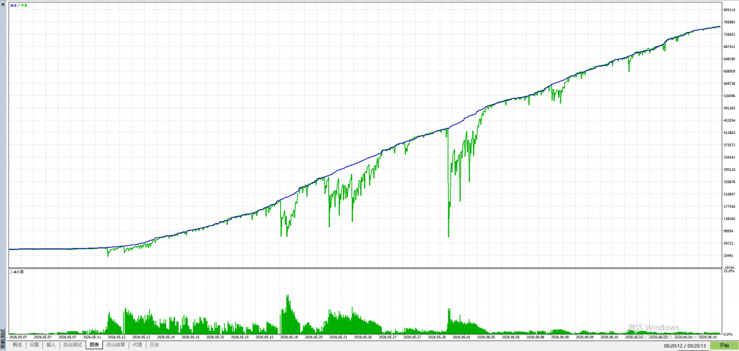Click the 491265 axis value
Viewport: 739px width, 351px height.
(730, 108)
